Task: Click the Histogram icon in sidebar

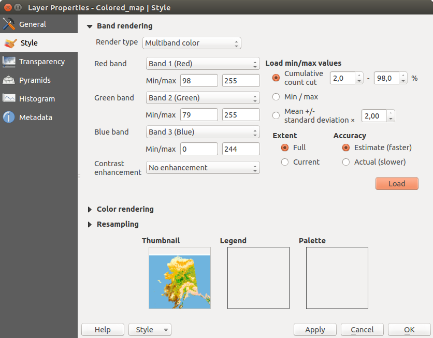Action: (9, 99)
